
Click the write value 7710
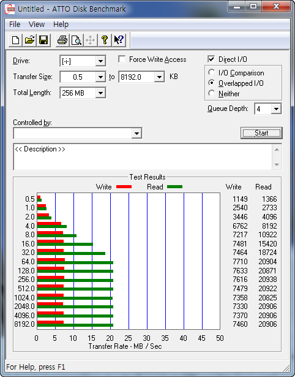pos(240,261)
